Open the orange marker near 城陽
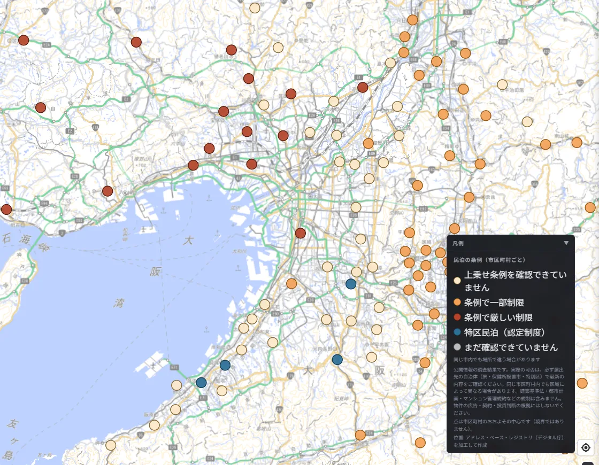This screenshot has height=465, width=599. click(463, 89)
